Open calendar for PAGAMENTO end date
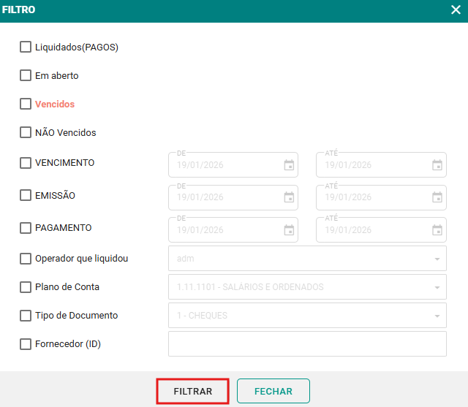This screenshot has height=407, width=468. 437,230
